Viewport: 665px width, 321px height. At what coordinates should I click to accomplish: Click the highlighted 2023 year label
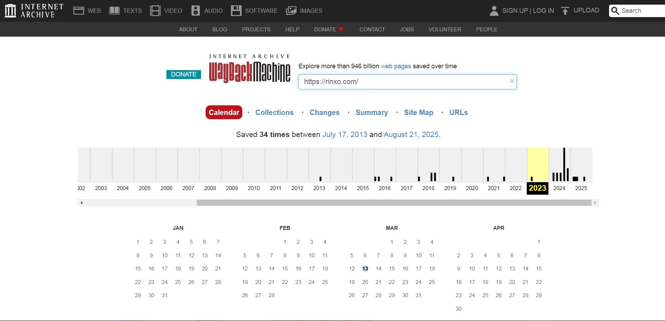tap(537, 188)
